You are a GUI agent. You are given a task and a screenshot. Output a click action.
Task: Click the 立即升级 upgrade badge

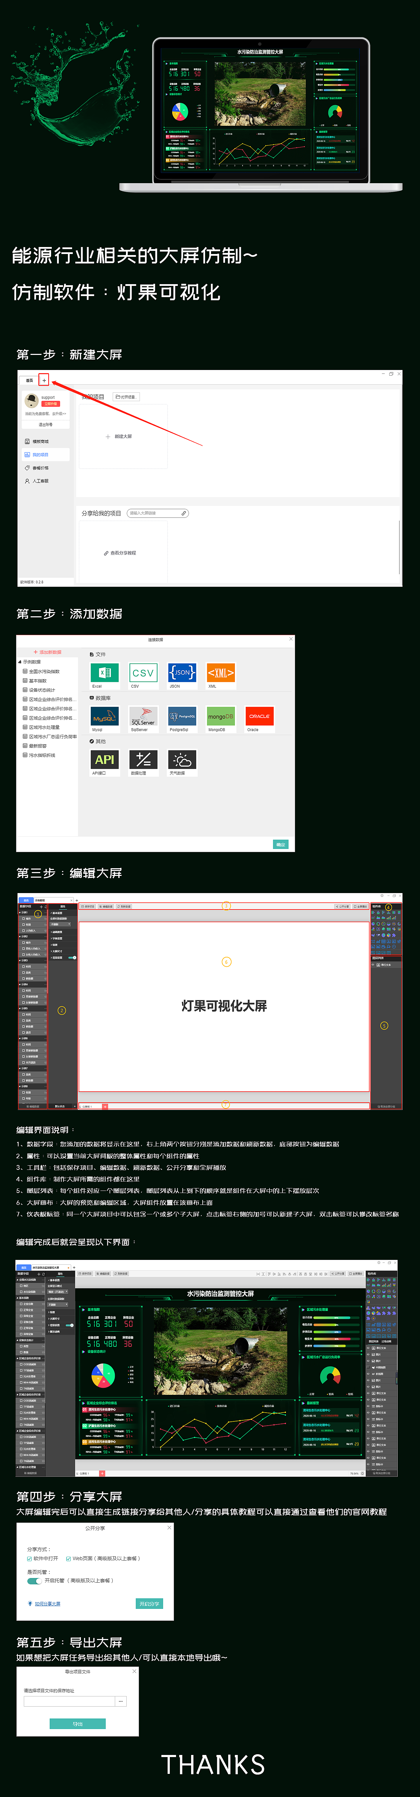tap(51, 403)
